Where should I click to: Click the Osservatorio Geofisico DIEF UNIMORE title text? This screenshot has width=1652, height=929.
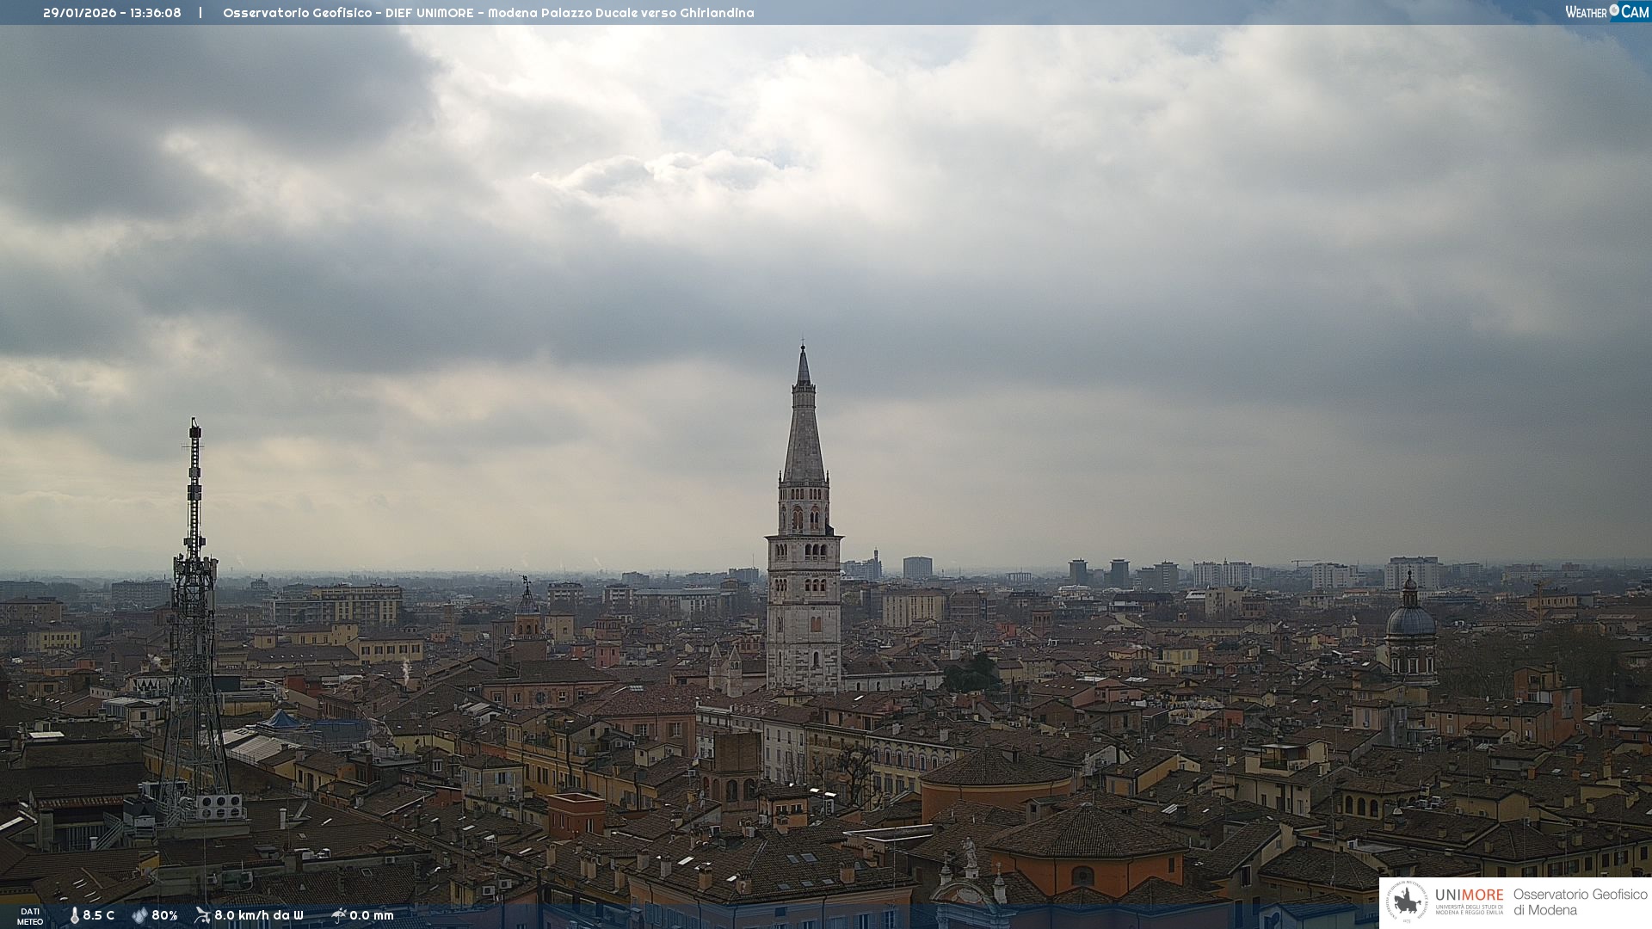point(488,13)
